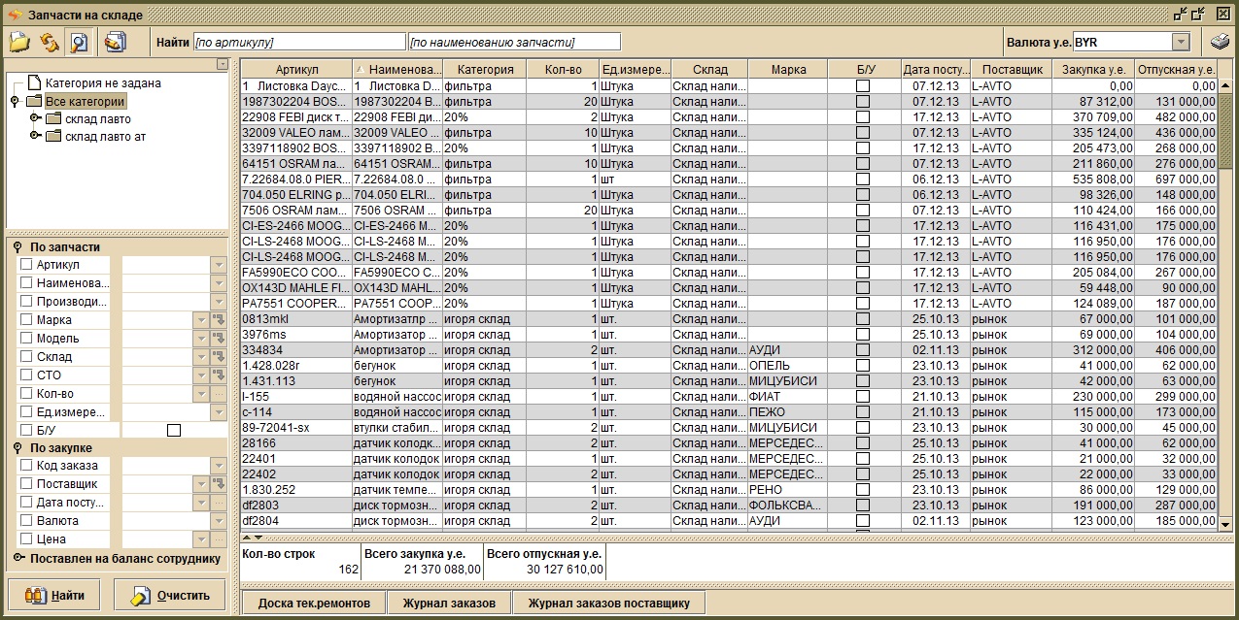
Task: Click the Поставщик selection arrow icon
Action: click(219, 483)
